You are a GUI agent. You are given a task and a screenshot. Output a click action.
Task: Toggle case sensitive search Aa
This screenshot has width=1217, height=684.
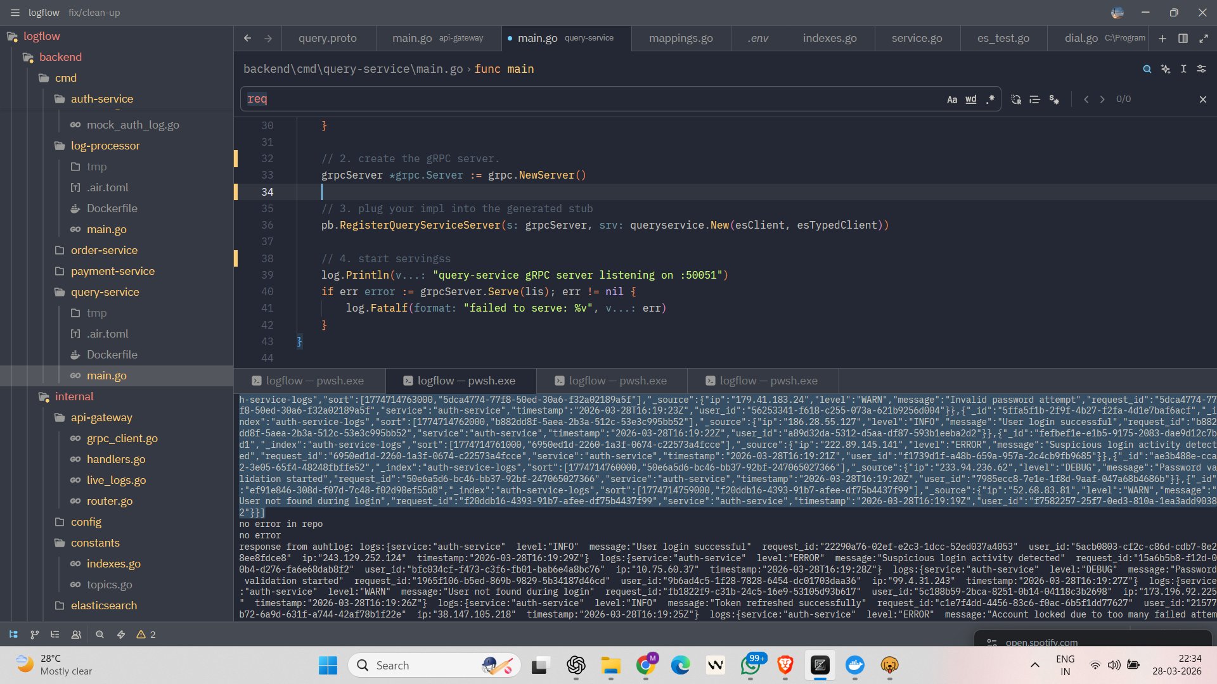click(951, 99)
